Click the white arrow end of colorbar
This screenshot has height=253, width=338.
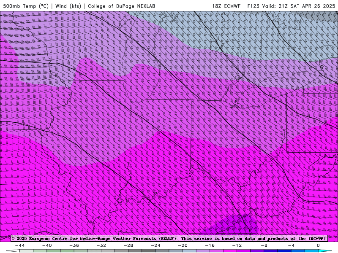[x=13, y=251]
